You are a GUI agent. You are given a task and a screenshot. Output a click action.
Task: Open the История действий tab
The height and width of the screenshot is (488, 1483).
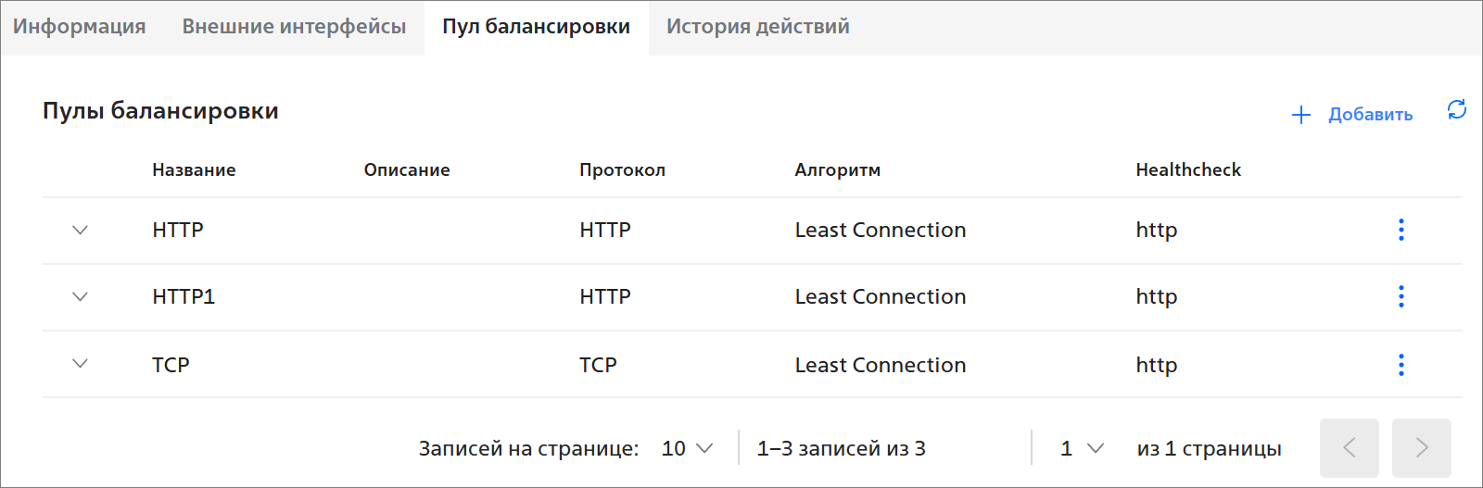tap(757, 27)
